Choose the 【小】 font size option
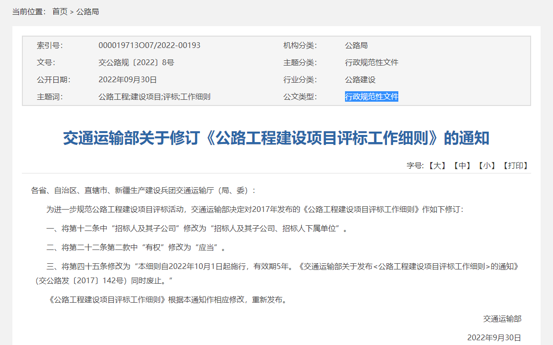553x345 pixels. click(487, 165)
